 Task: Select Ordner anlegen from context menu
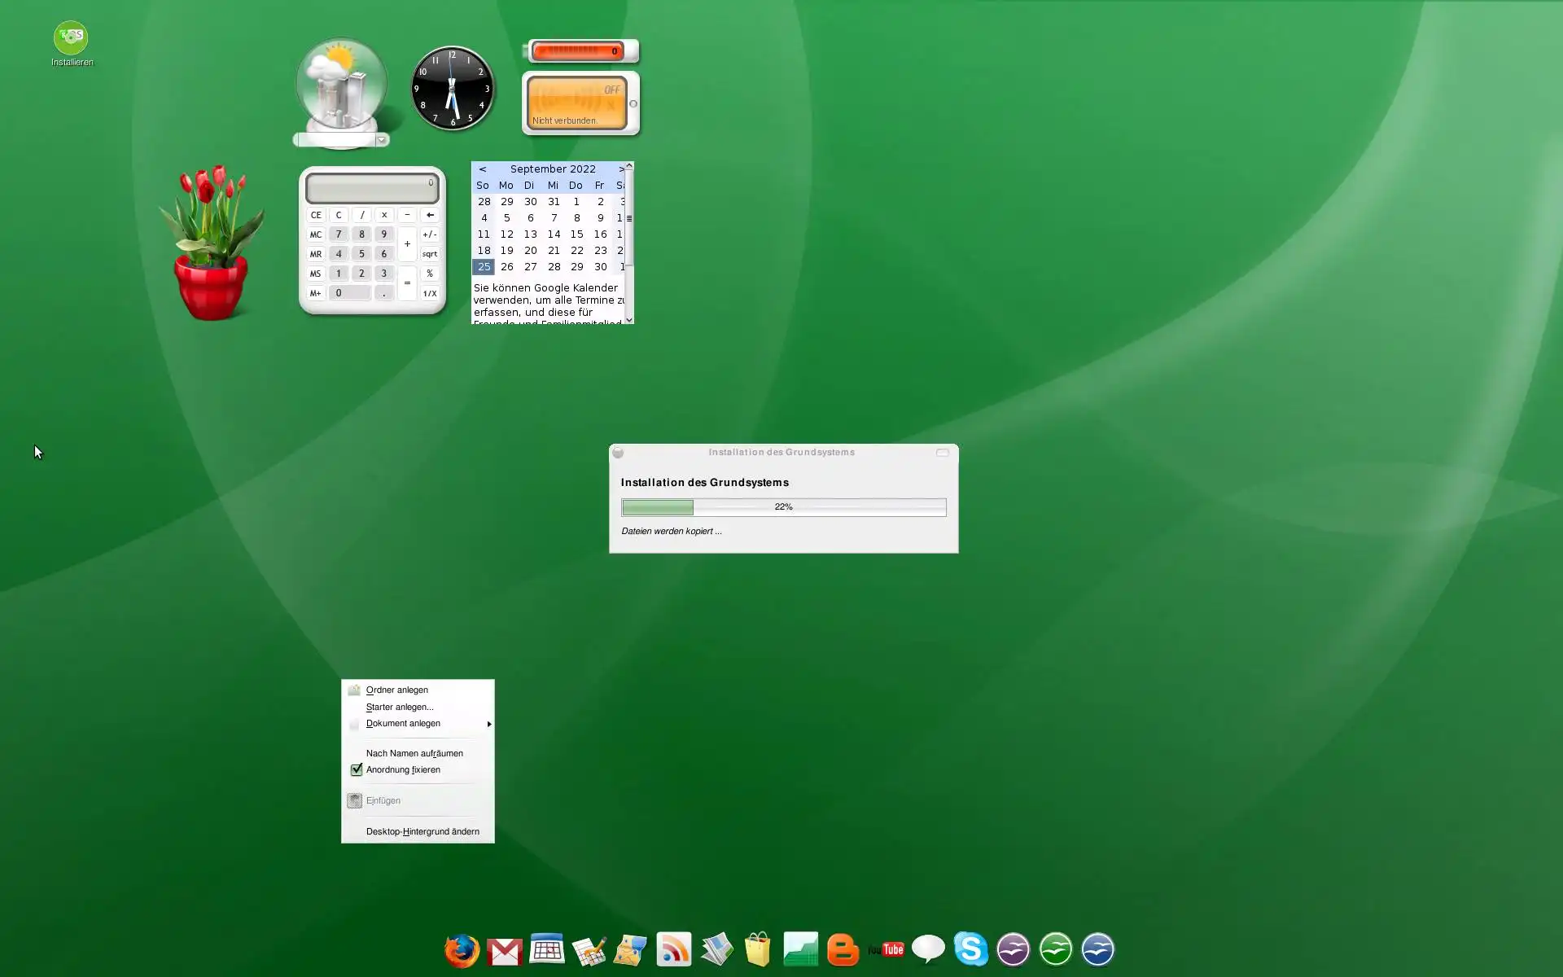397,690
